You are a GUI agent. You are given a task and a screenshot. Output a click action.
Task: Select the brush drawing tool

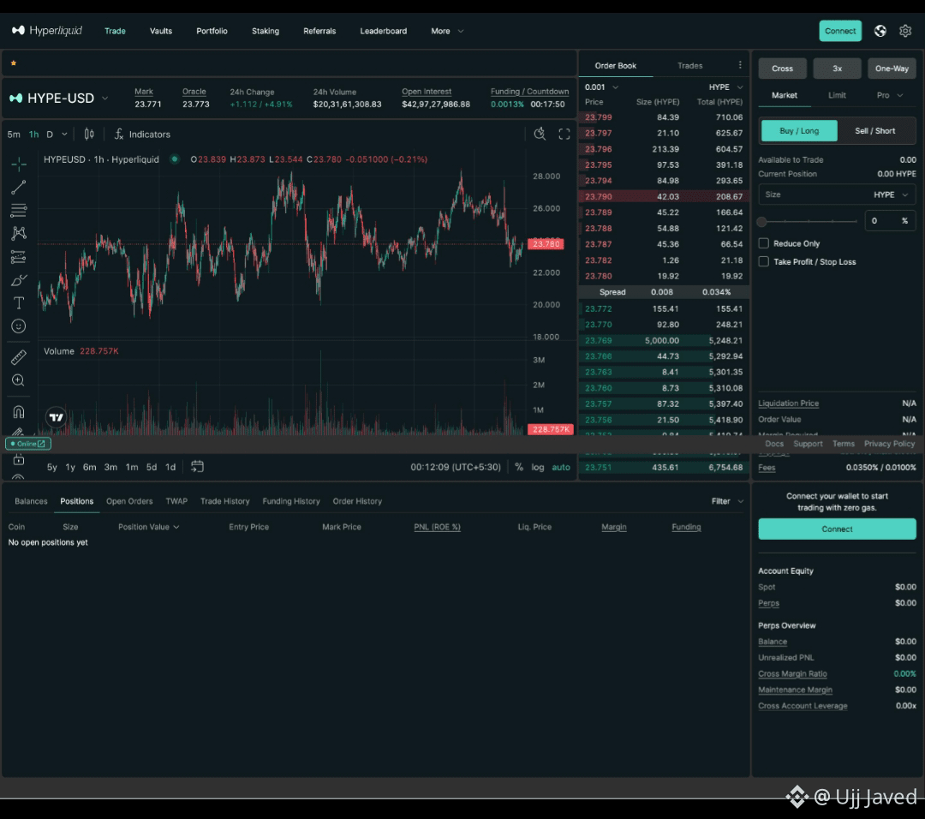click(x=18, y=279)
